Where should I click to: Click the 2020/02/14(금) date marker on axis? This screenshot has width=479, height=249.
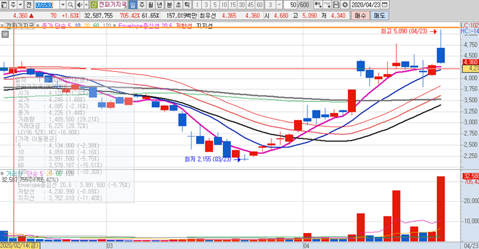(x=20, y=246)
